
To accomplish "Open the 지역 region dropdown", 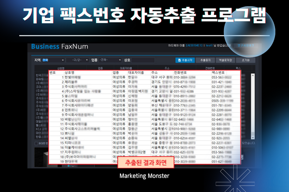I will (x=53, y=60).
